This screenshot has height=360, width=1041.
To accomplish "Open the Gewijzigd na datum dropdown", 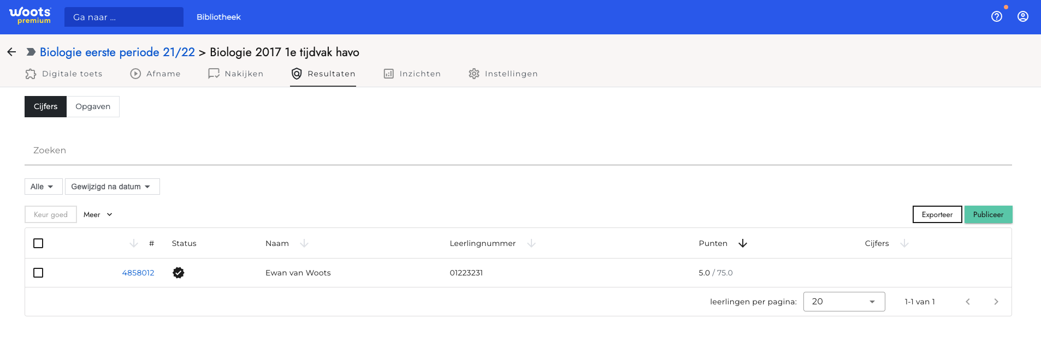I will pyautogui.click(x=113, y=187).
